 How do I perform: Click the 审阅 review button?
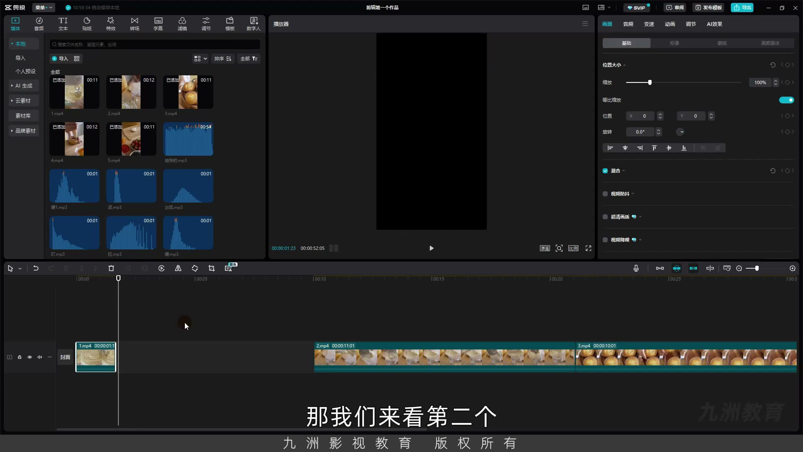point(675,8)
